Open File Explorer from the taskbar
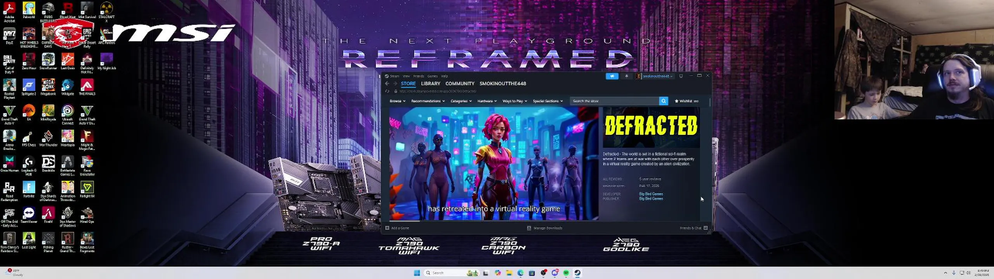 click(x=509, y=273)
